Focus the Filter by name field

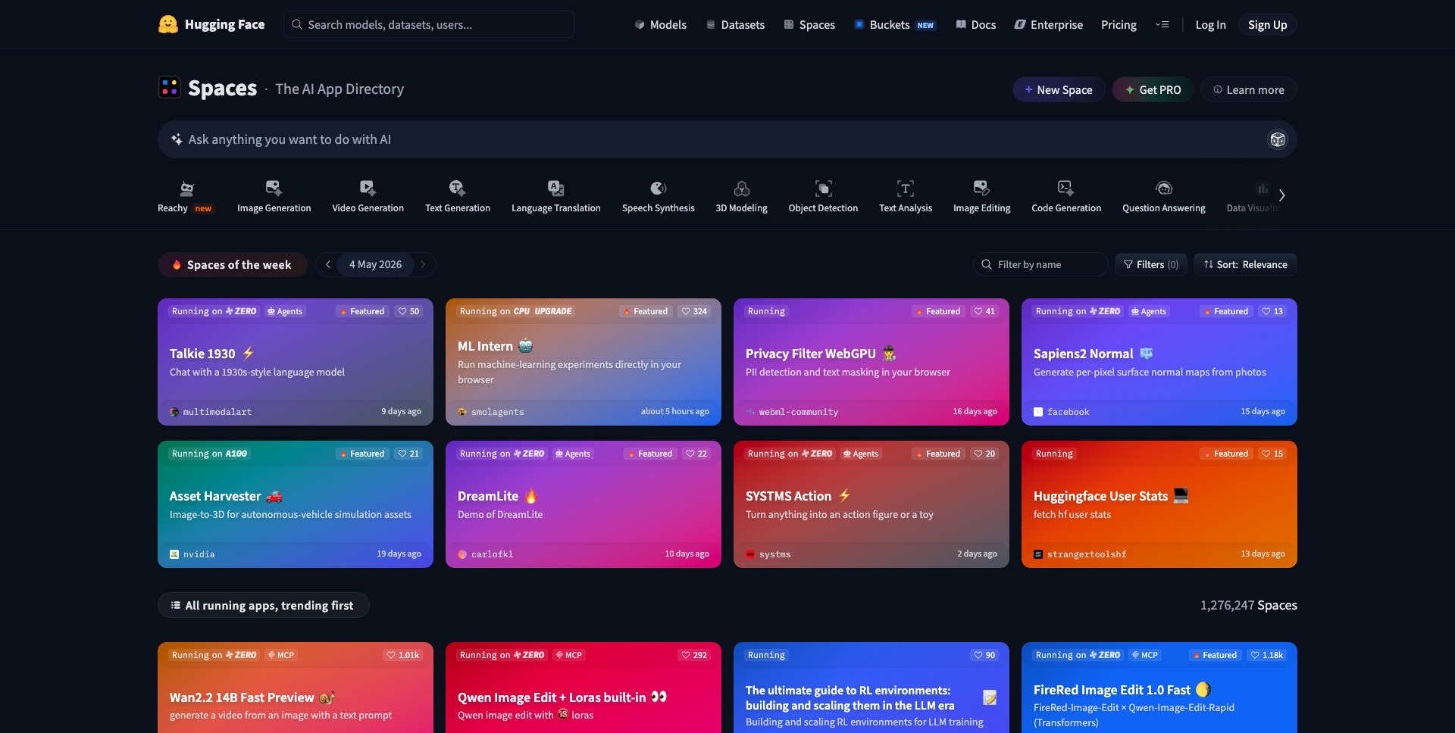click(x=1040, y=264)
